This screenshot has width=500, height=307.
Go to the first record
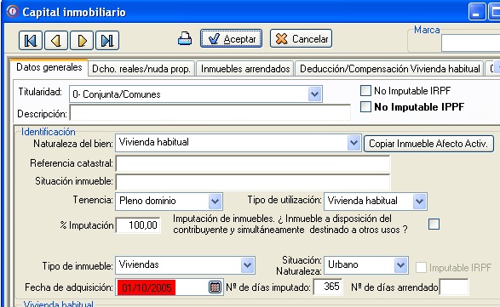[x=31, y=41]
